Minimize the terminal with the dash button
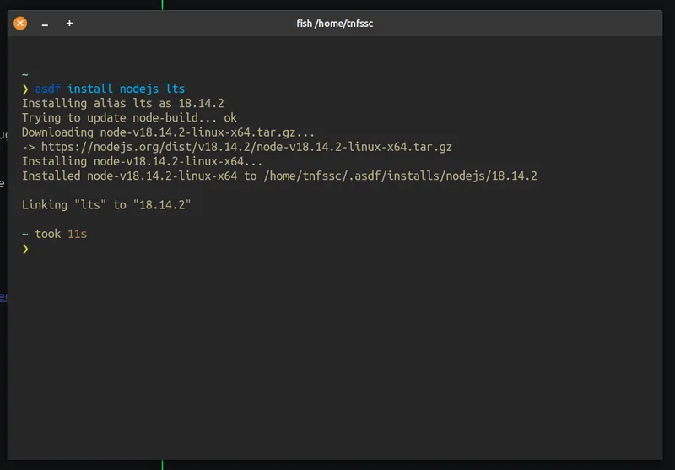The image size is (675, 470). 45,24
